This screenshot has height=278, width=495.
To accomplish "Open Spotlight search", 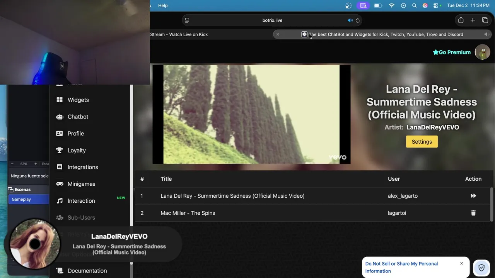I will point(414,5).
